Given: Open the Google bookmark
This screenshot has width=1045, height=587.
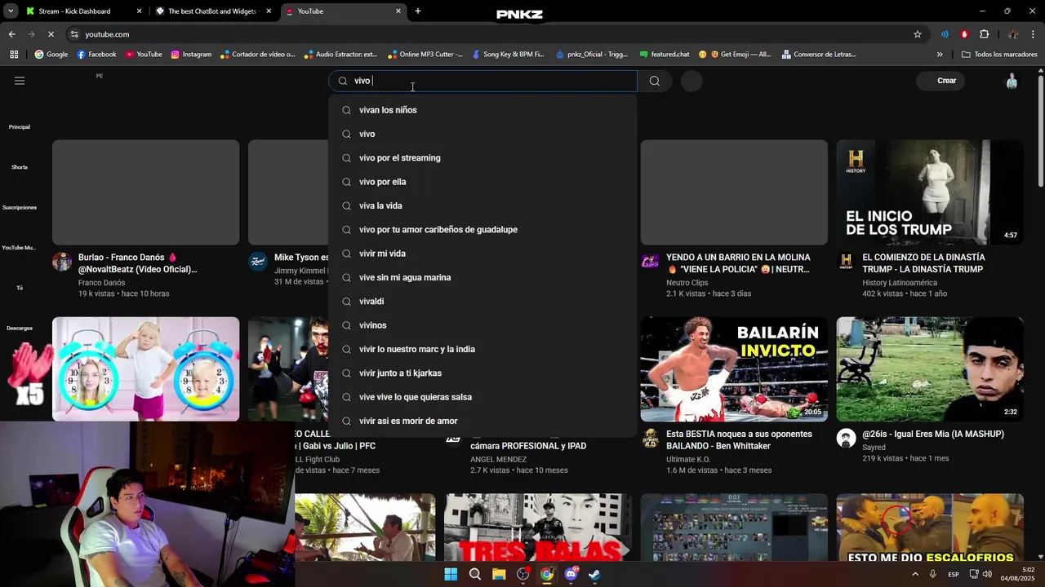Looking at the screenshot, I should [51, 55].
